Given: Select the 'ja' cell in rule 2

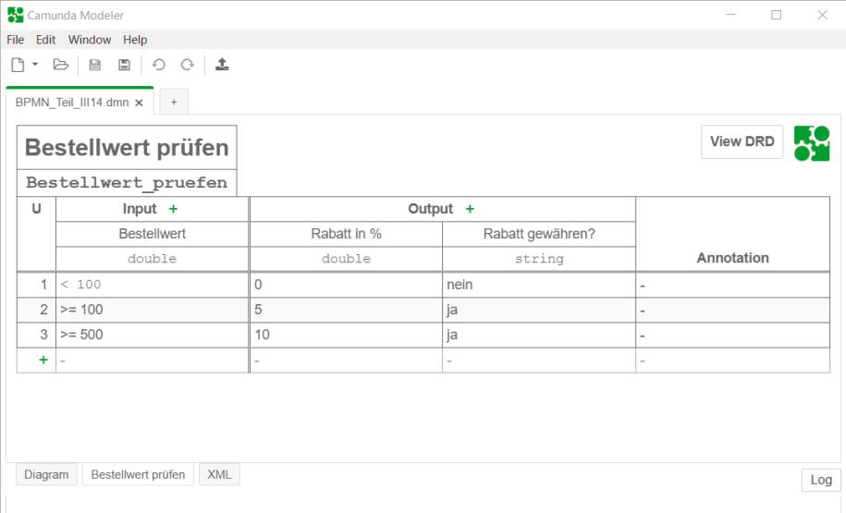Looking at the screenshot, I should pyautogui.click(x=539, y=310).
